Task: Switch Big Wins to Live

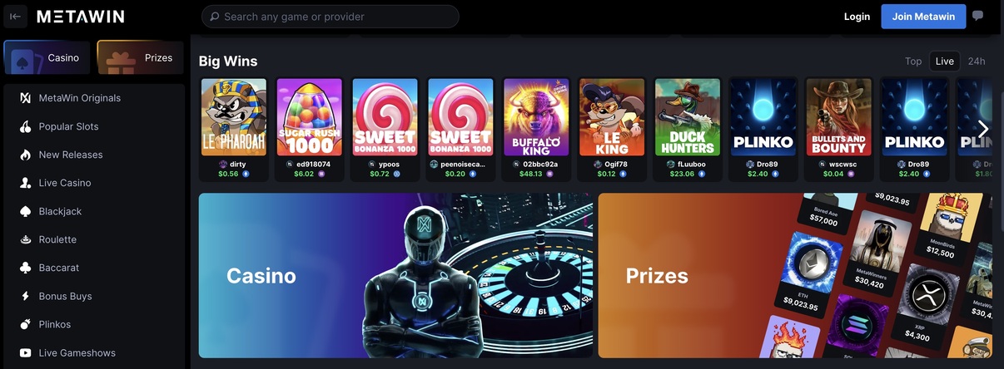Action: pyautogui.click(x=945, y=61)
